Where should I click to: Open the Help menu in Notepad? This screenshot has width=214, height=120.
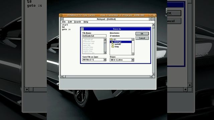86,22
